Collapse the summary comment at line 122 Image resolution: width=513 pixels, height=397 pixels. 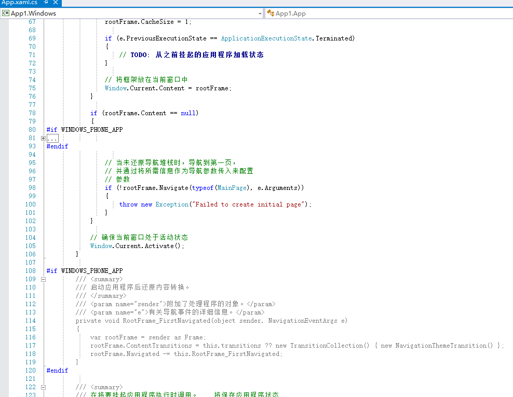coord(43,388)
